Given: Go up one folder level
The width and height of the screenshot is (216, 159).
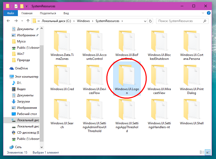Looking at the screenshot, I should point(28,21).
